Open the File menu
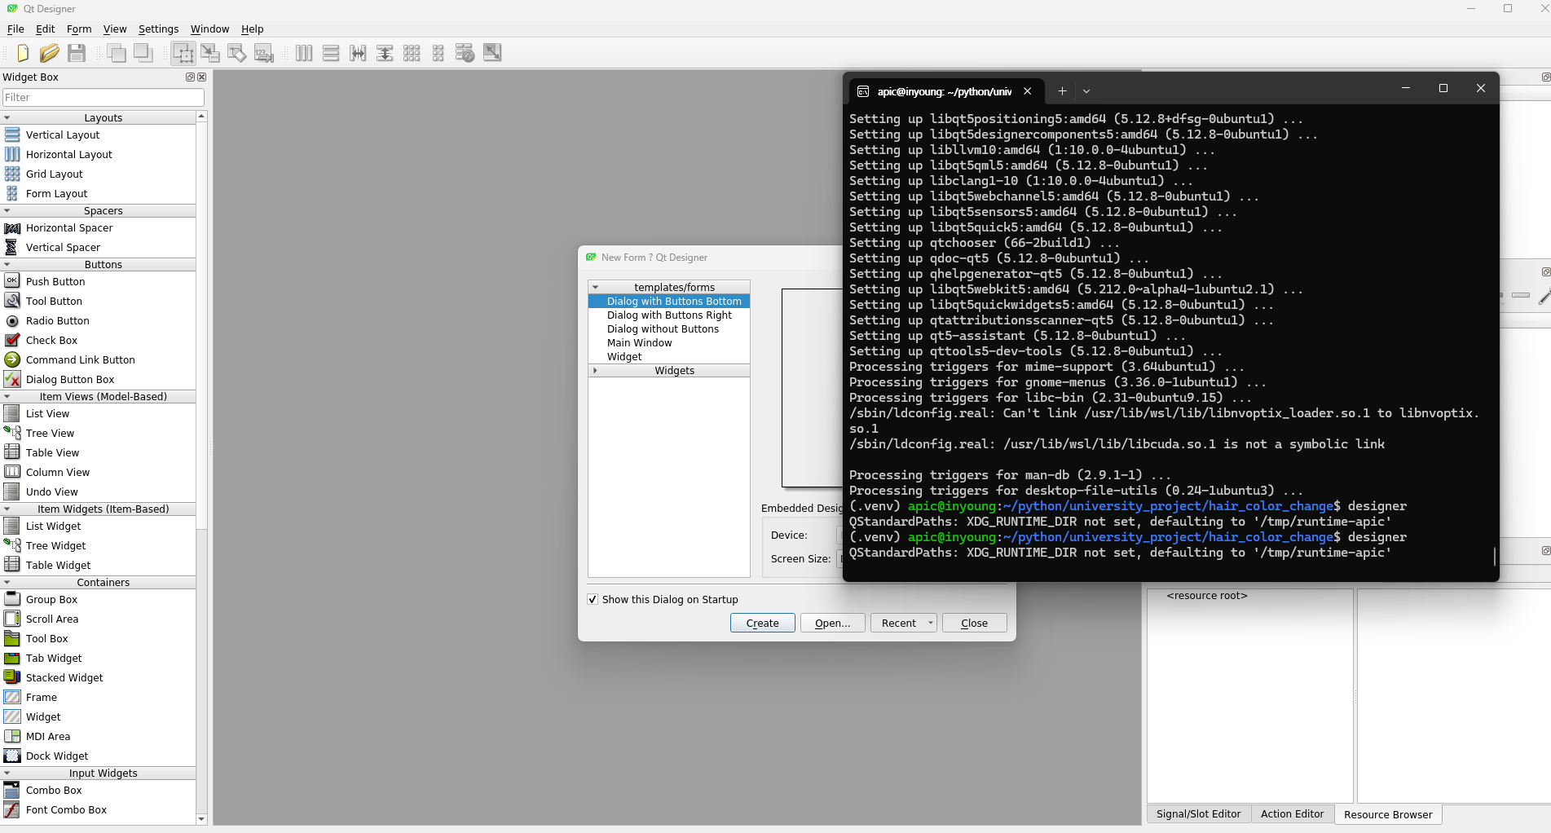The image size is (1551, 833). pos(15,29)
